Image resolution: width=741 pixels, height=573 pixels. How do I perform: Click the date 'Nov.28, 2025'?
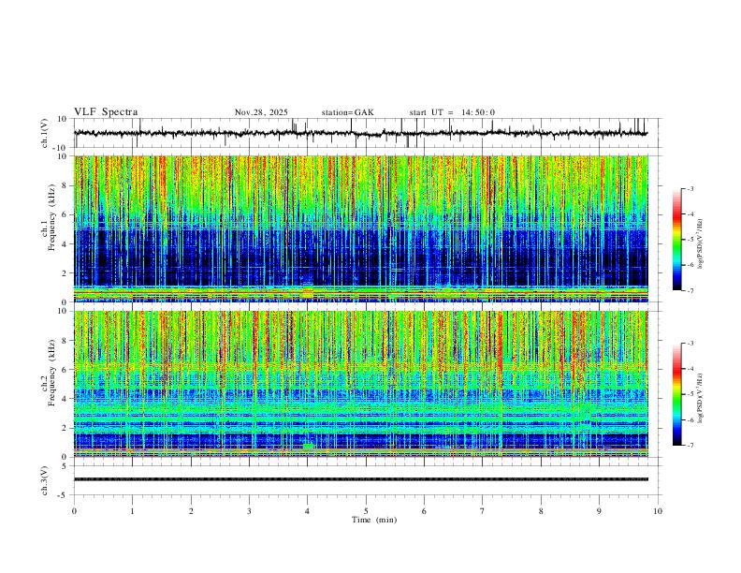point(261,112)
